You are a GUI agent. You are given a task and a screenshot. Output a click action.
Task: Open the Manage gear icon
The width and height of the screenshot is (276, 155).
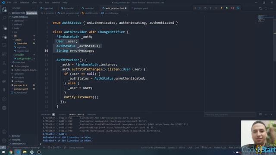pyautogui.click(x=4, y=140)
